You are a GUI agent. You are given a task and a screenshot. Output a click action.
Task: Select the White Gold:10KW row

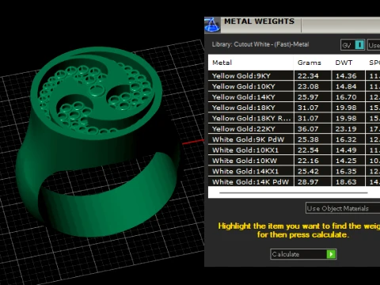(x=294, y=161)
